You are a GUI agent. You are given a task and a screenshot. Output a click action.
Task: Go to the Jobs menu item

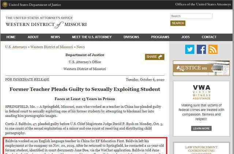pos(185,37)
